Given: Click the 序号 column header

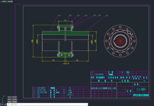Looking at the screenshot, I should [x=93, y=78].
